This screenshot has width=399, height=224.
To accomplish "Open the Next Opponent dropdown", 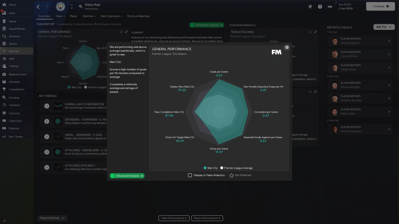I will pos(111,16).
